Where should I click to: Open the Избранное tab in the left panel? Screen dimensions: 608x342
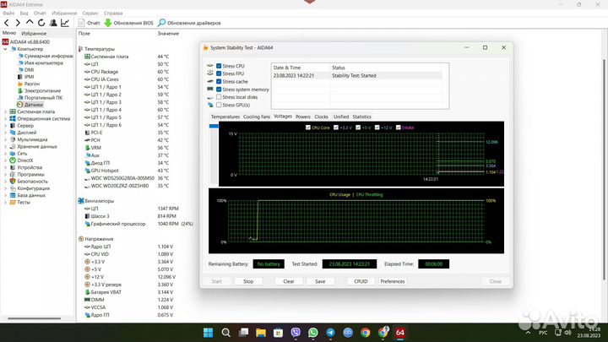(34, 34)
